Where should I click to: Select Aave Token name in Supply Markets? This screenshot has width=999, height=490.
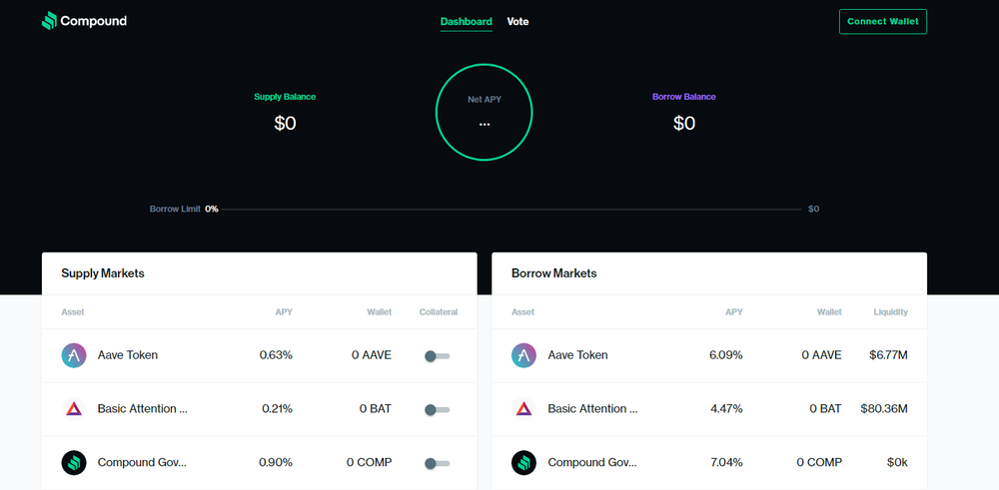click(128, 355)
